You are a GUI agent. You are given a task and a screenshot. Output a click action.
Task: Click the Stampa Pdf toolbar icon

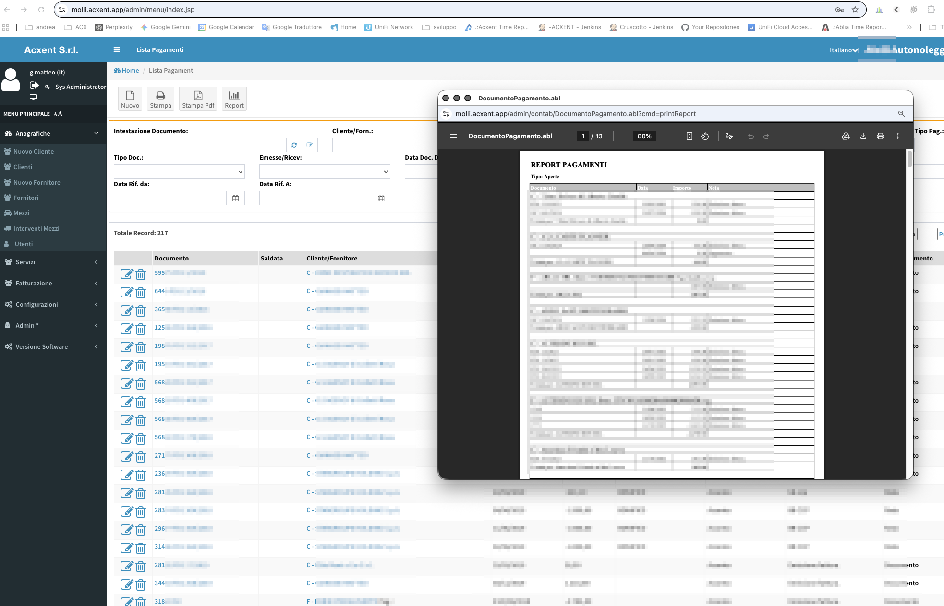198,99
